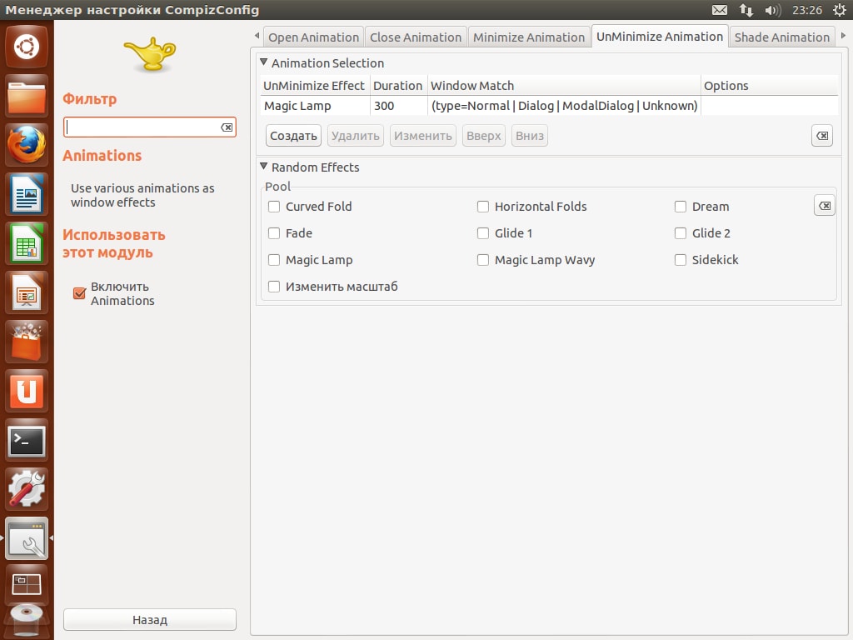This screenshot has height=640, width=853.
Task: Switch to the Close Animation tab
Action: [x=416, y=37]
